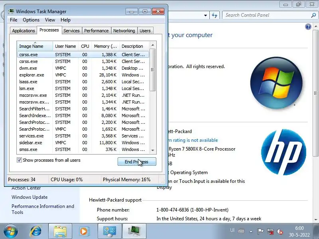The image size is (319, 239).
Task: Switch to the Applications tab
Action: point(24,31)
